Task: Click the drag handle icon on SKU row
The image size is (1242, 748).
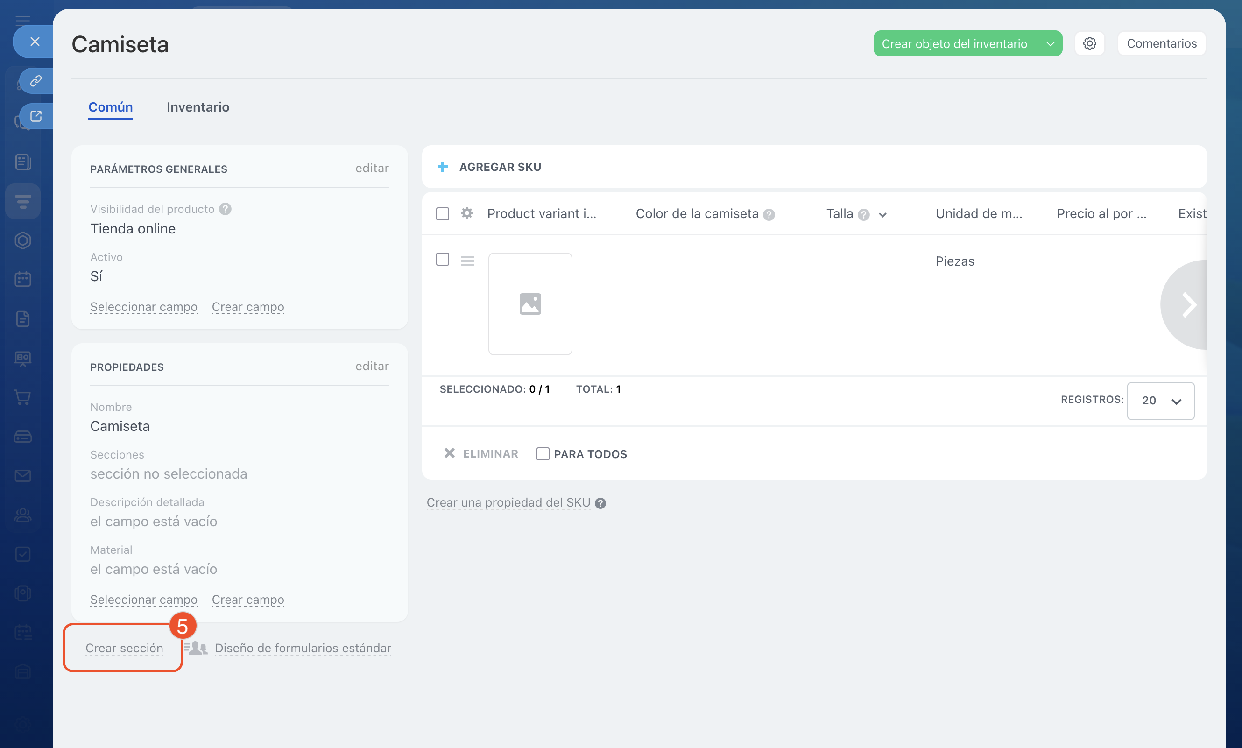Action: coord(467,261)
